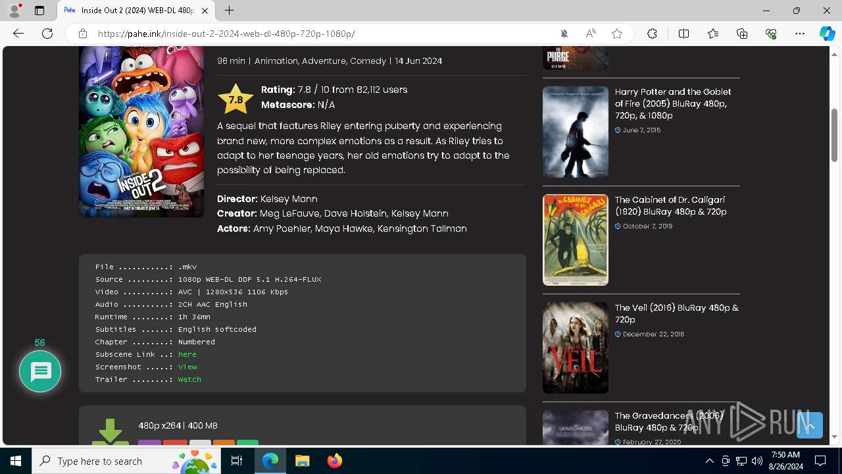Open the tab actions menu

[39, 11]
